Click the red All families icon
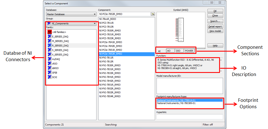The width and height of the screenshot is (268, 129). (50, 32)
